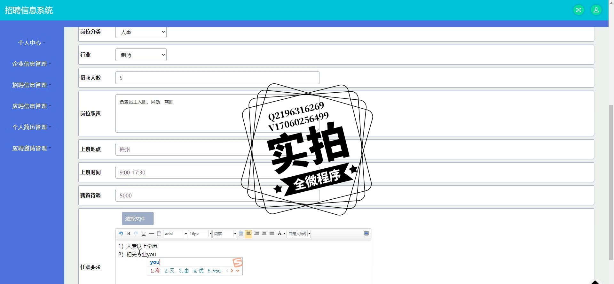The width and height of the screenshot is (614, 284).
Task: Toggle underline formatting in editor
Action: pos(144,234)
